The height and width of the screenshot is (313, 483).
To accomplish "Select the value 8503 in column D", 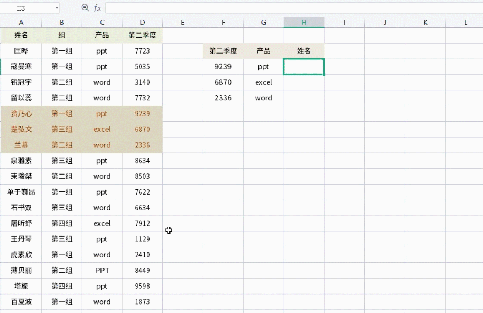I will click(x=143, y=176).
